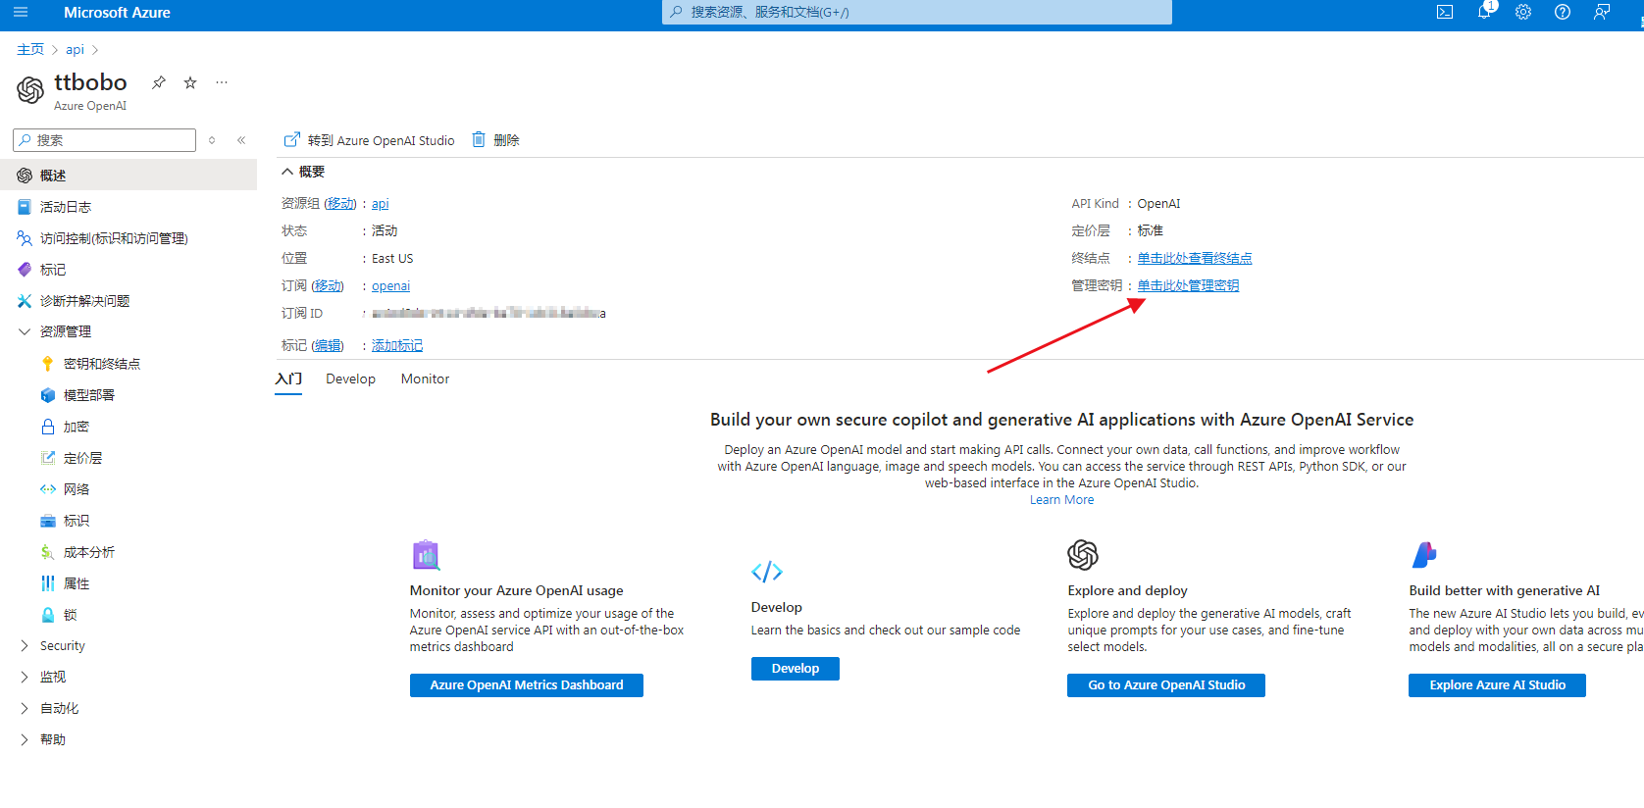Click the briefcase icon for 标识
The image size is (1644, 808).
click(47, 521)
